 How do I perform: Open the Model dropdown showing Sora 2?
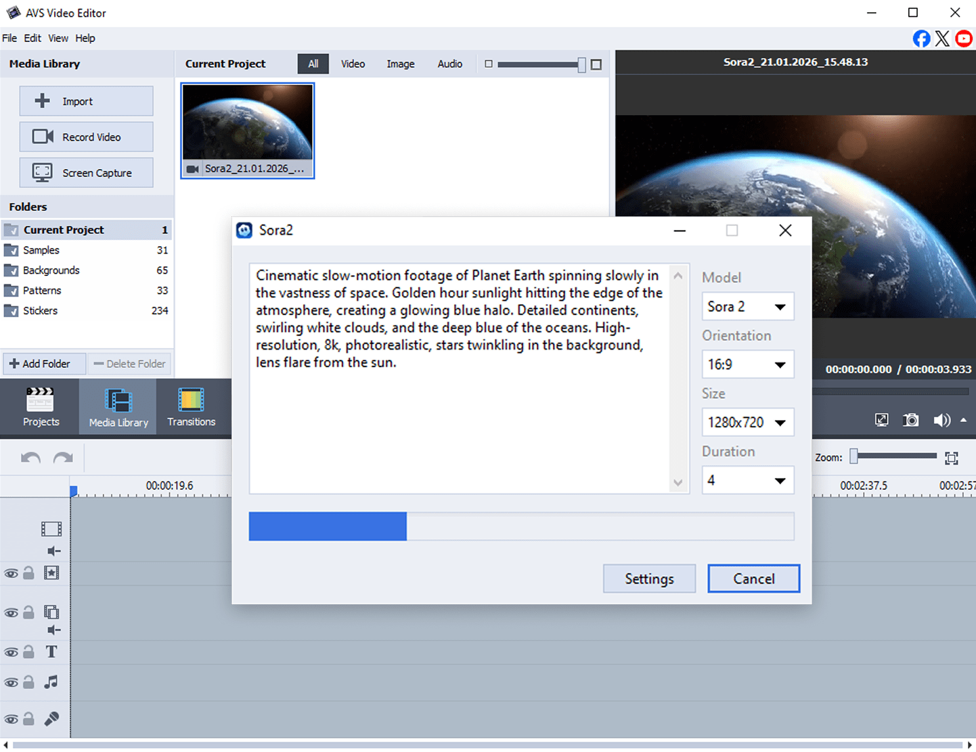(748, 306)
